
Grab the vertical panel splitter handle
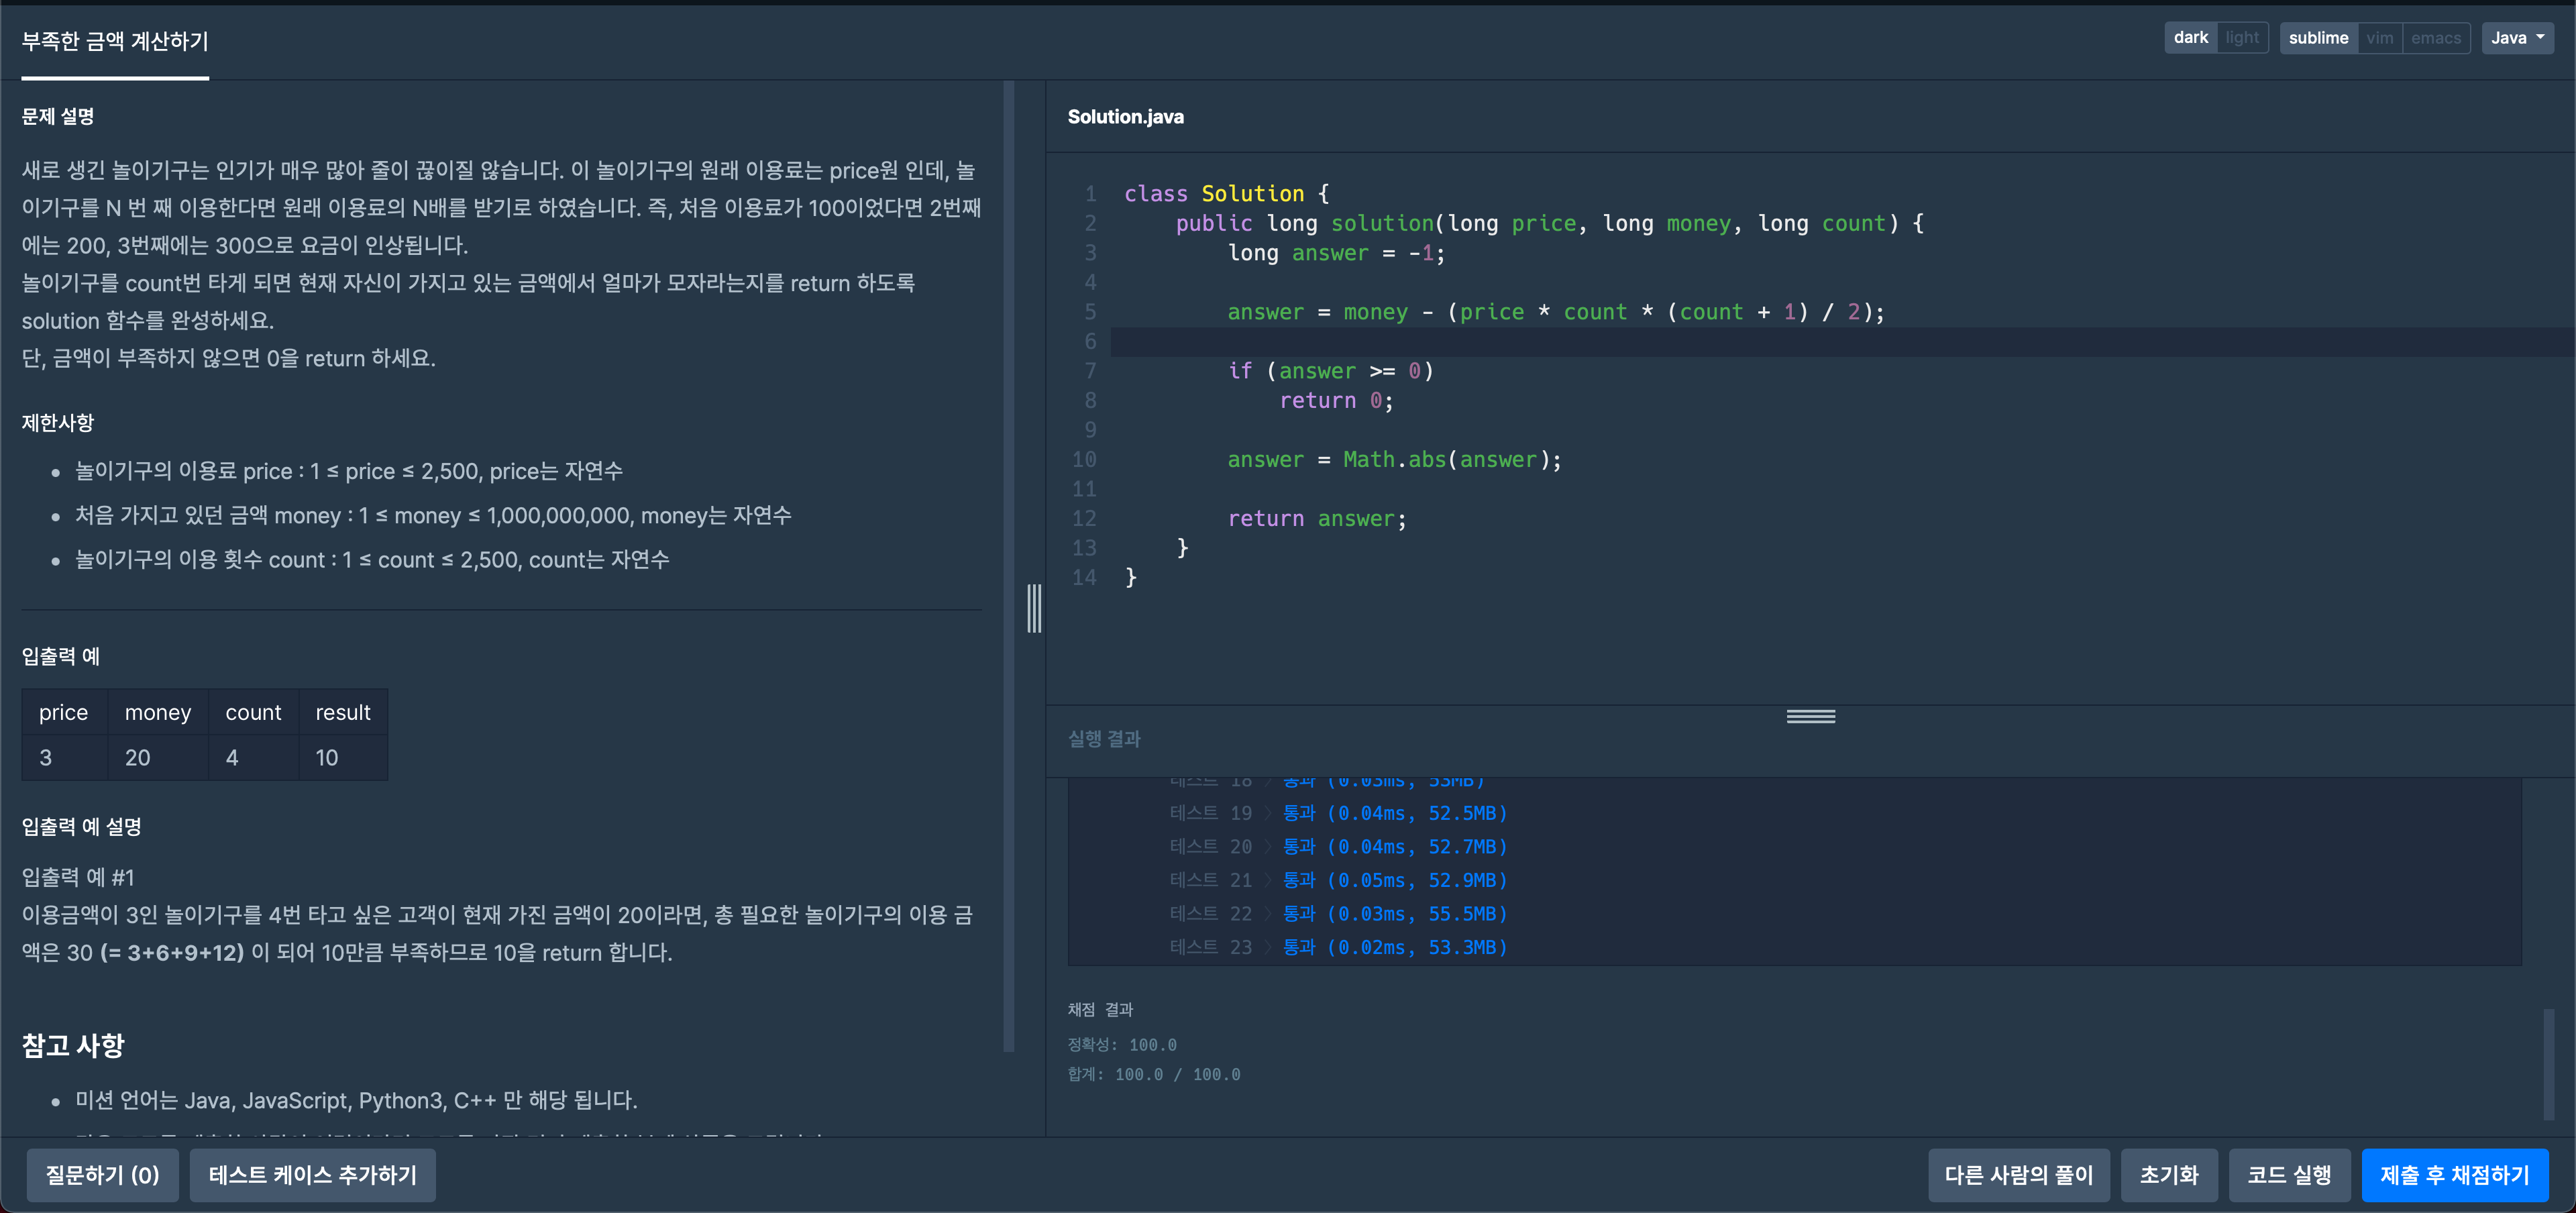1034,608
